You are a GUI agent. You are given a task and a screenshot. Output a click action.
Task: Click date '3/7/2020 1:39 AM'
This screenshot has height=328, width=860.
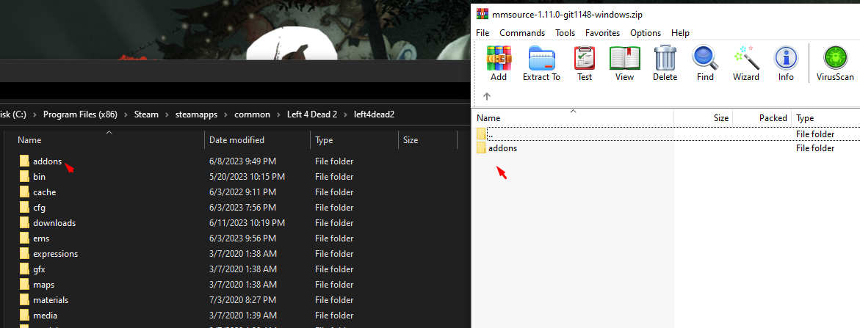243,316
